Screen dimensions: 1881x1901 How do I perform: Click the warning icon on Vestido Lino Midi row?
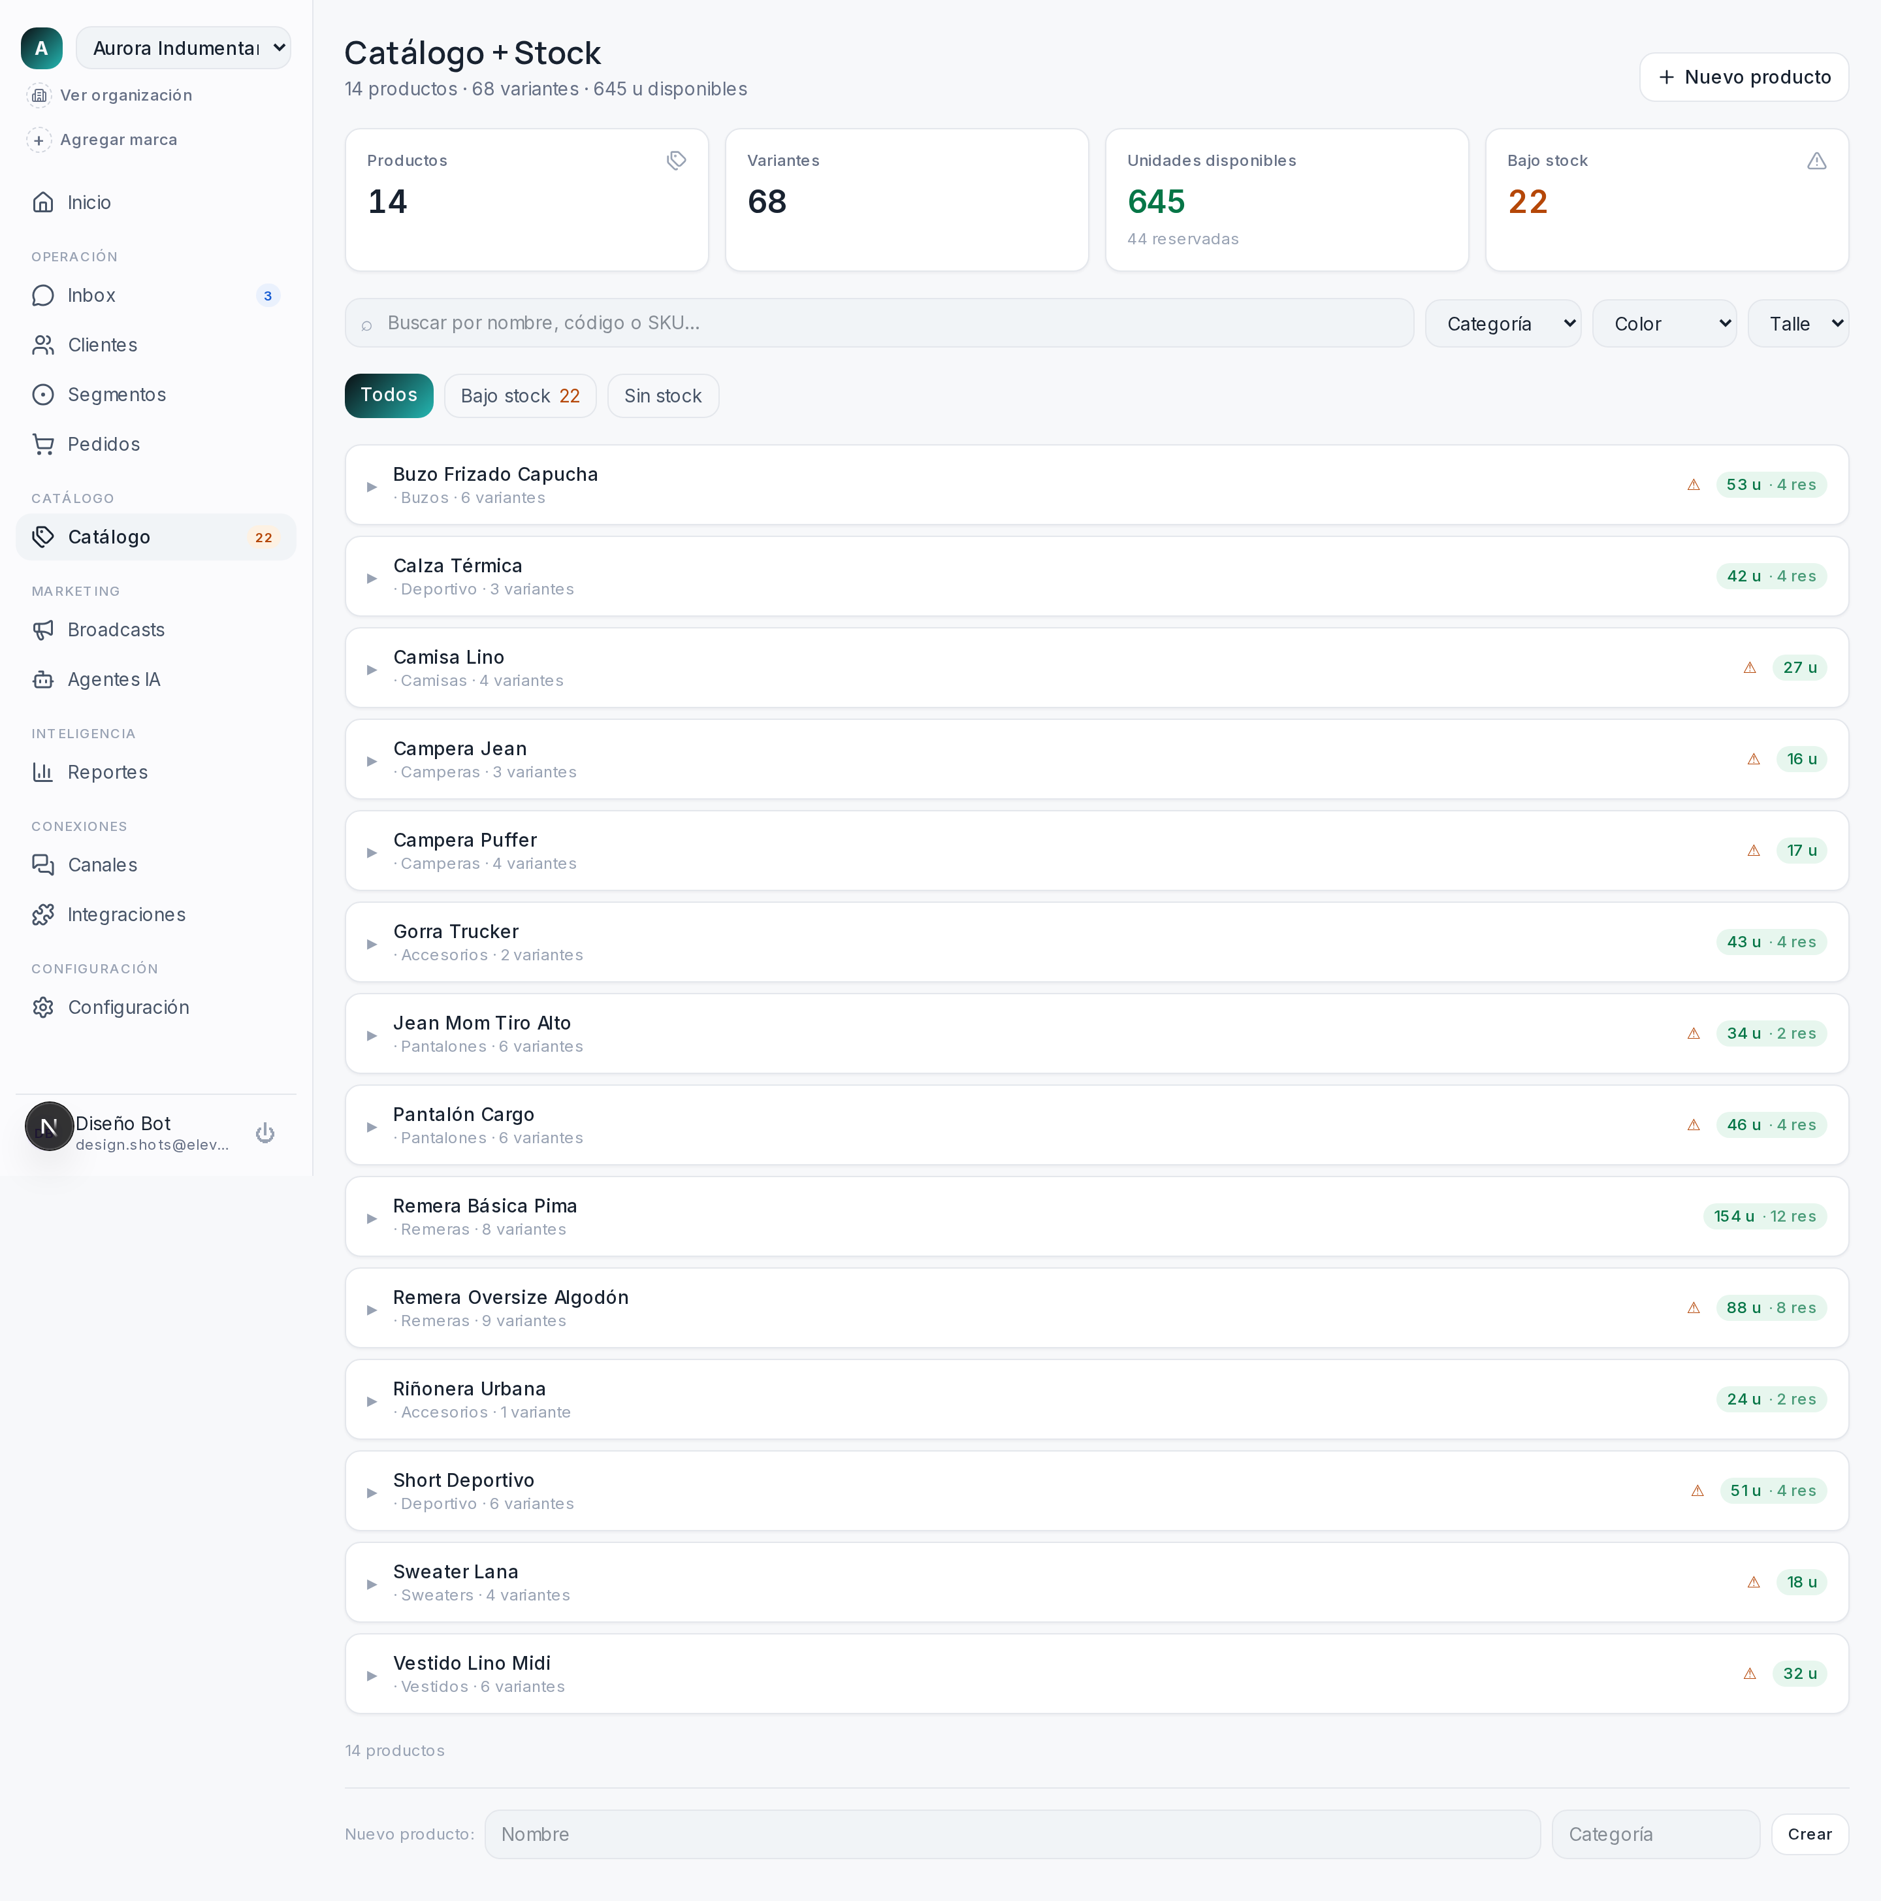pyautogui.click(x=1749, y=1674)
